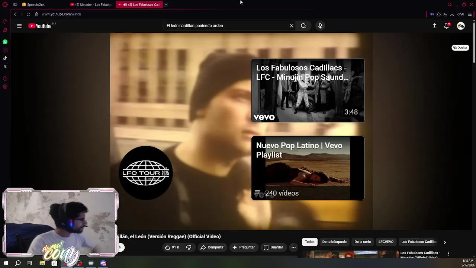Open Task View on the taskbar
Viewport: 476px width, 268px height.
(x=30, y=263)
